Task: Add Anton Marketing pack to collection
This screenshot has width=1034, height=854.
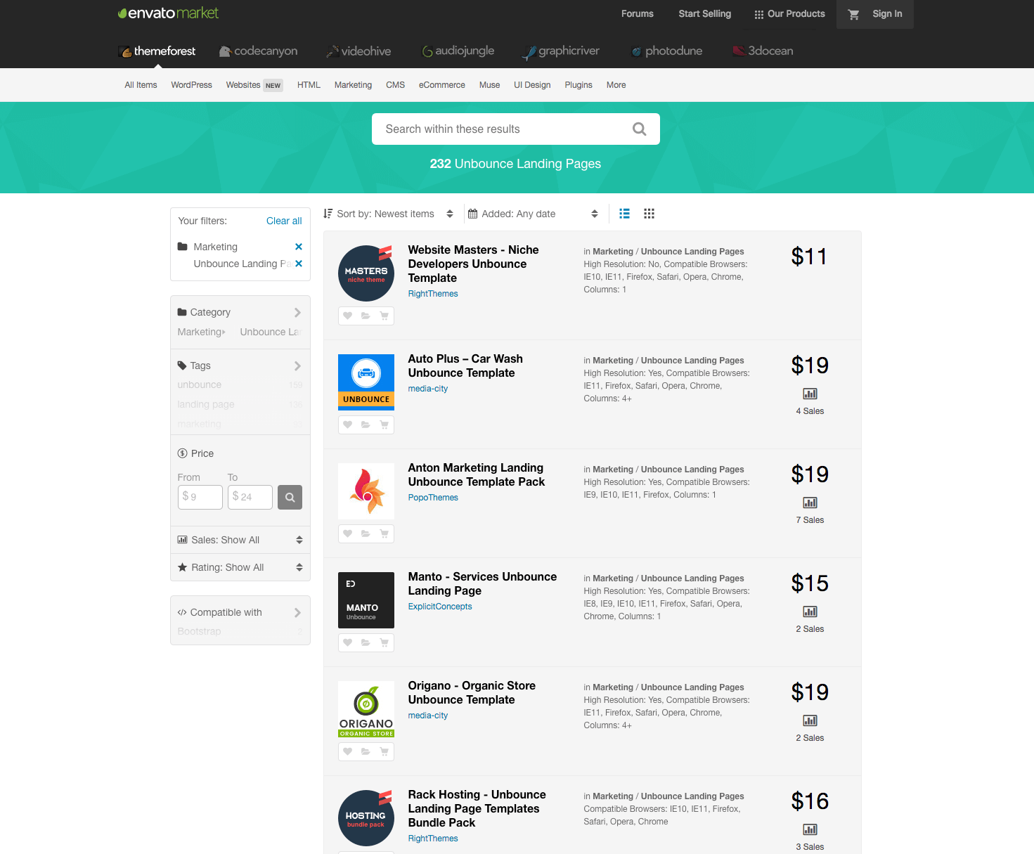Action: coord(366,534)
